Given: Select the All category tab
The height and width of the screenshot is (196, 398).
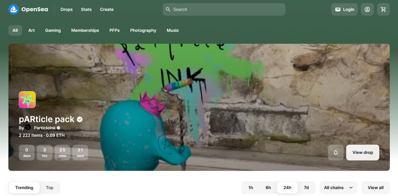Looking at the screenshot, I should point(15,30).
